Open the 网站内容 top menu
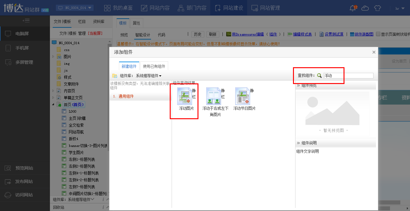 (x=155, y=8)
